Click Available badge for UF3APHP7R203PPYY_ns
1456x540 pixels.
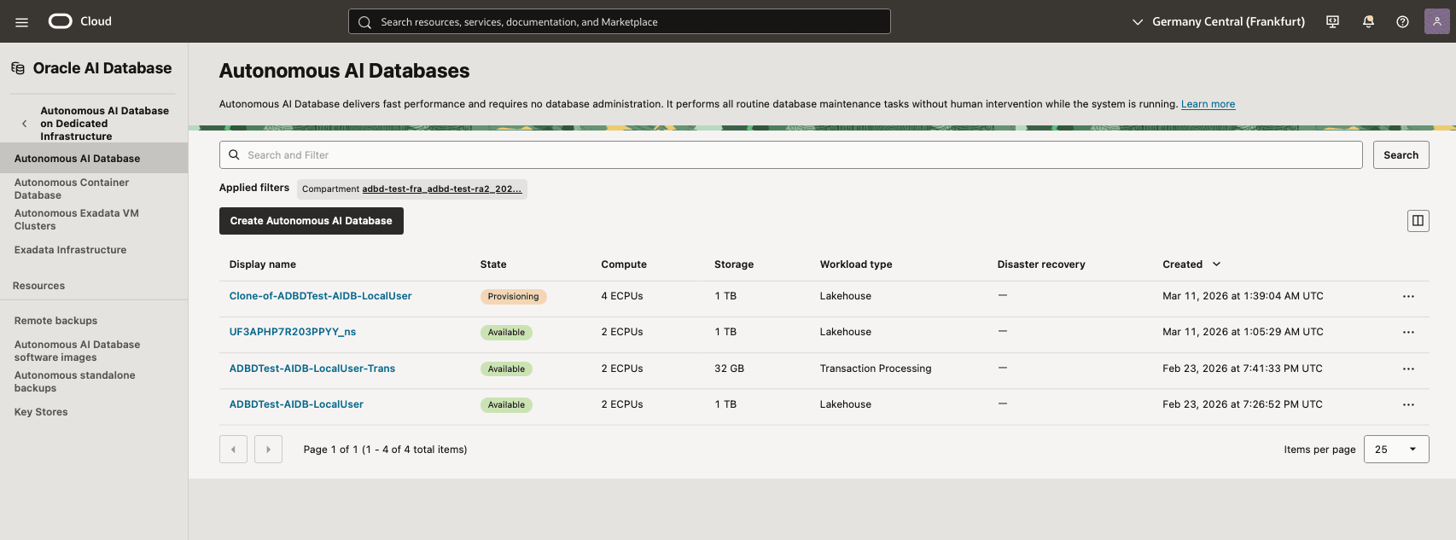506,333
